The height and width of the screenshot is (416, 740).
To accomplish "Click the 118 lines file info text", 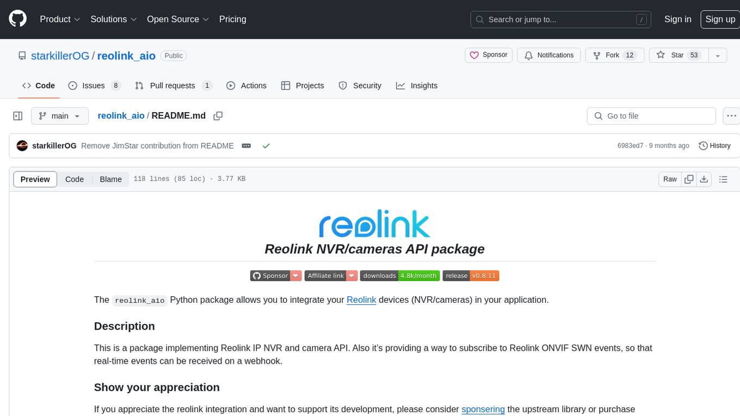I will click(189, 179).
